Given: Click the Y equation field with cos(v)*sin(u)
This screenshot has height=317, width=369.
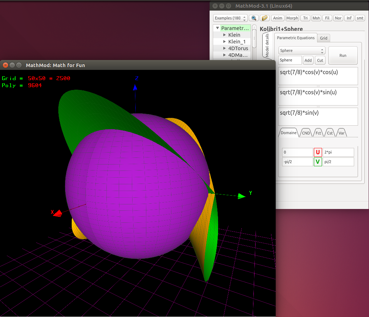Looking at the screenshot, I should [318, 96].
